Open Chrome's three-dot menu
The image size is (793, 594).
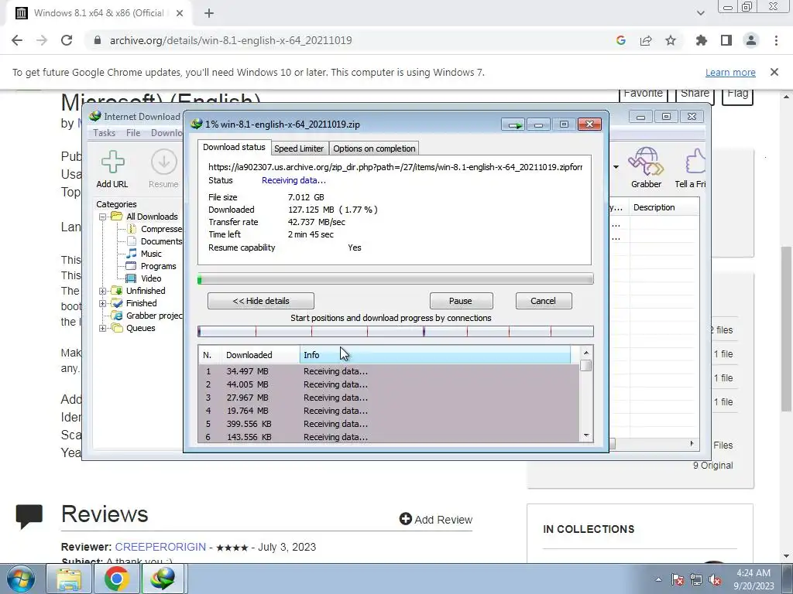(776, 40)
